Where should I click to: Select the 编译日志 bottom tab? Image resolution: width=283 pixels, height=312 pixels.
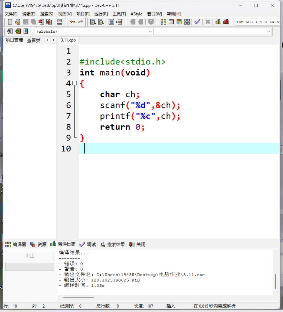tap(63, 244)
